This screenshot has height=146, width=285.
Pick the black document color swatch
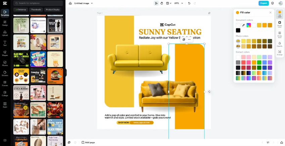238,30
